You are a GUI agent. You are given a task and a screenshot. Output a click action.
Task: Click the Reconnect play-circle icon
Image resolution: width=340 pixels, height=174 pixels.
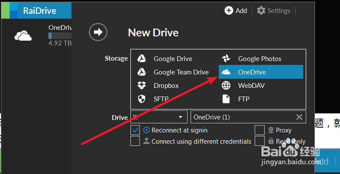tap(146, 130)
